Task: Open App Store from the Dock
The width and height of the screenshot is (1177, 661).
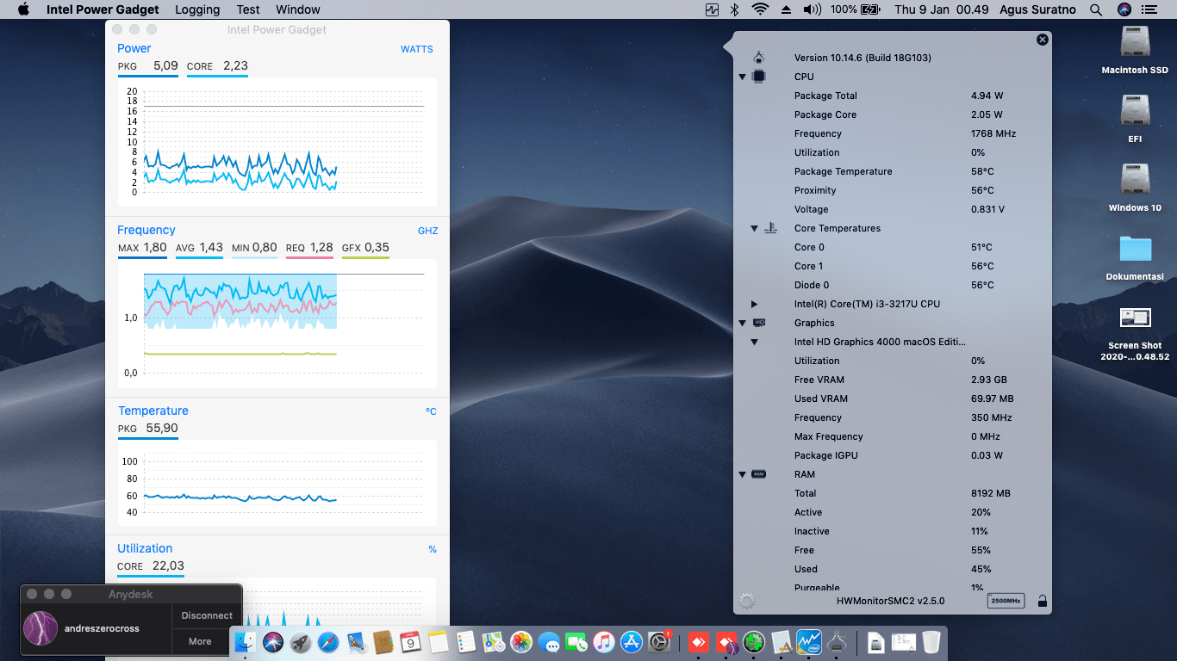Action: click(632, 642)
